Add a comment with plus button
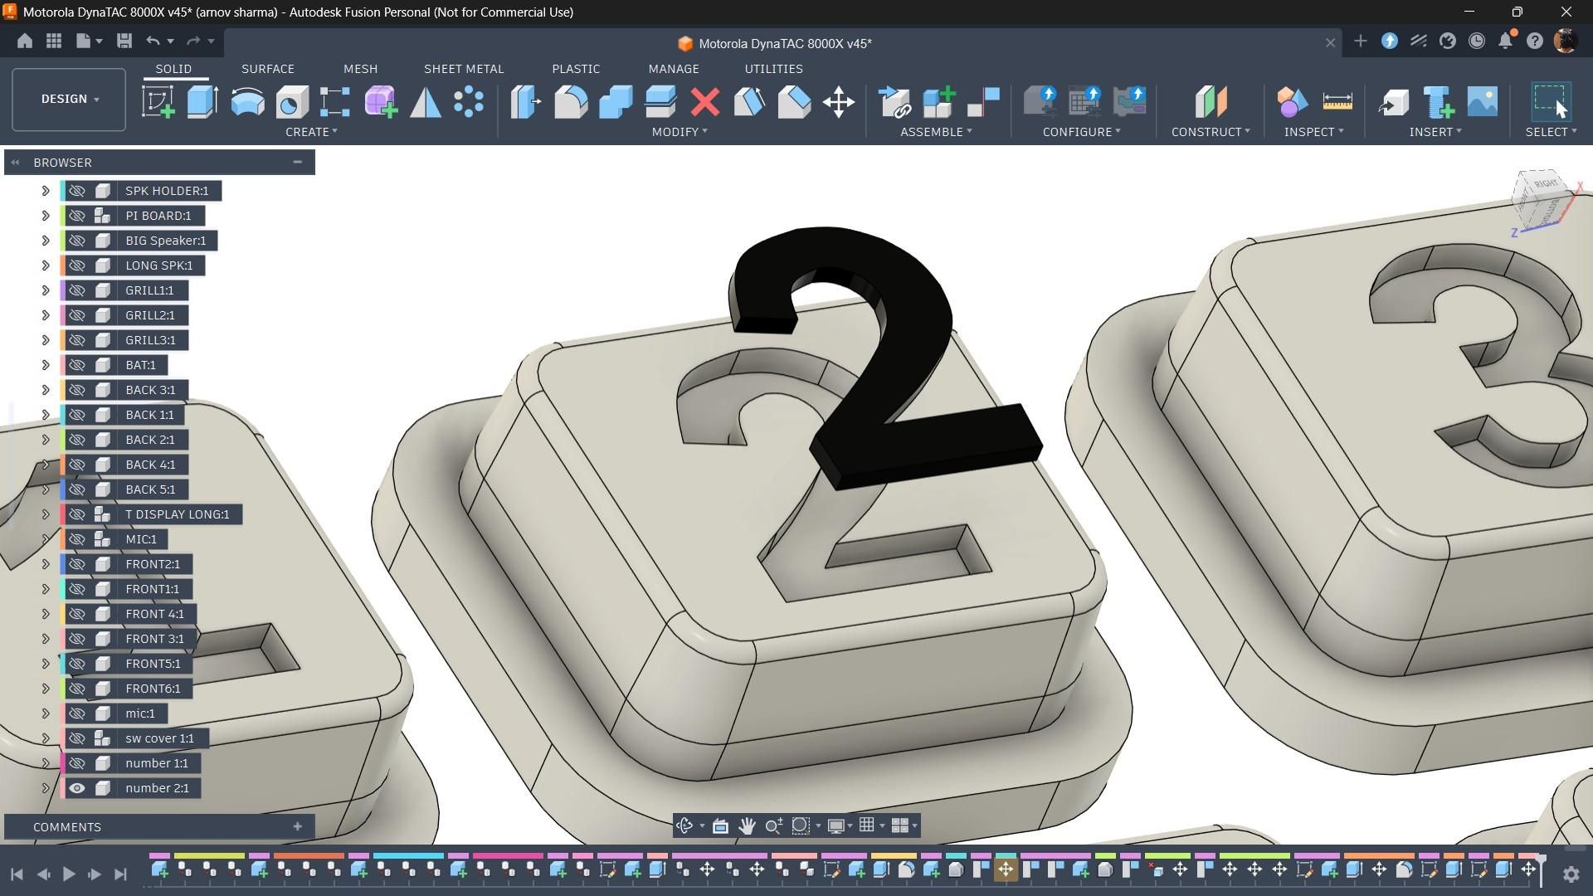The height and width of the screenshot is (896, 1593). tap(297, 826)
